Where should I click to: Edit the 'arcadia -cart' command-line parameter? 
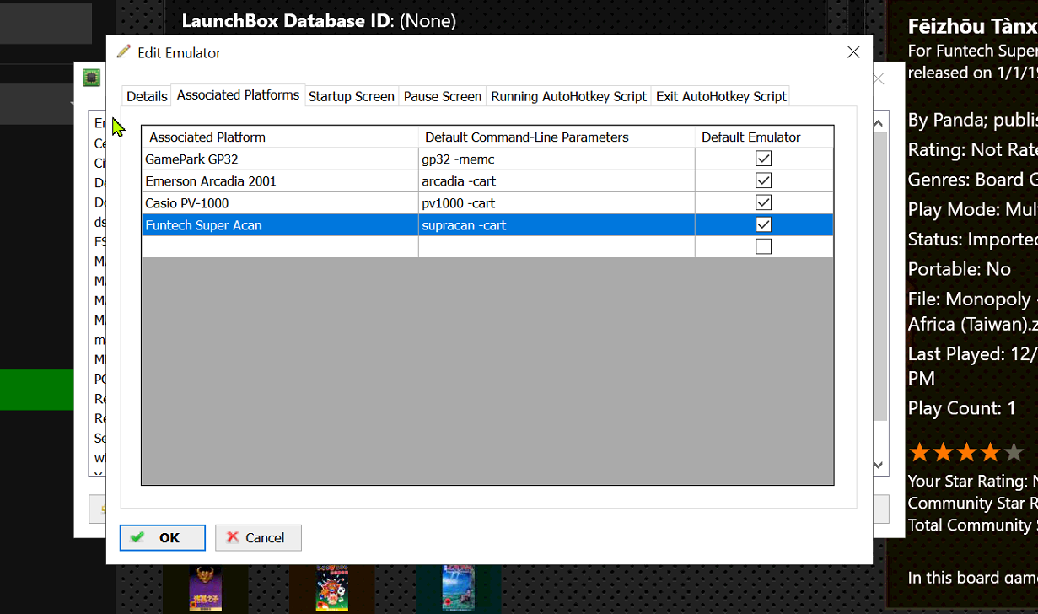point(557,180)
